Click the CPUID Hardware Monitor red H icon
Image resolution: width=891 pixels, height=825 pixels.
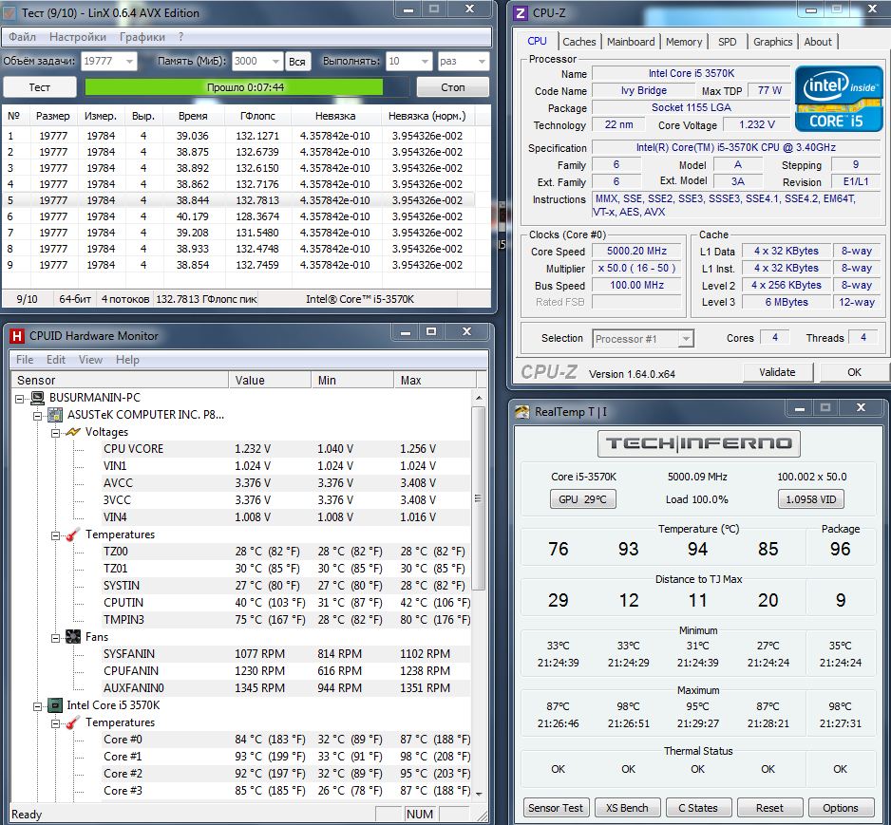pos(17,336)
